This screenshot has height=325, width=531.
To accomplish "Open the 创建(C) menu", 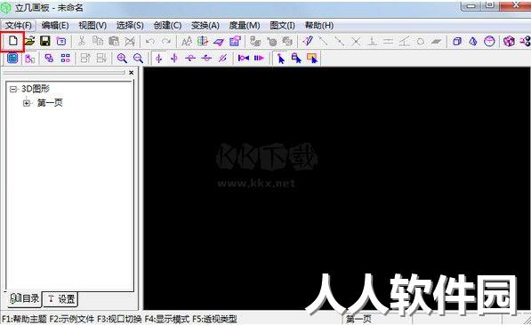I will click(x=167, y=26).
